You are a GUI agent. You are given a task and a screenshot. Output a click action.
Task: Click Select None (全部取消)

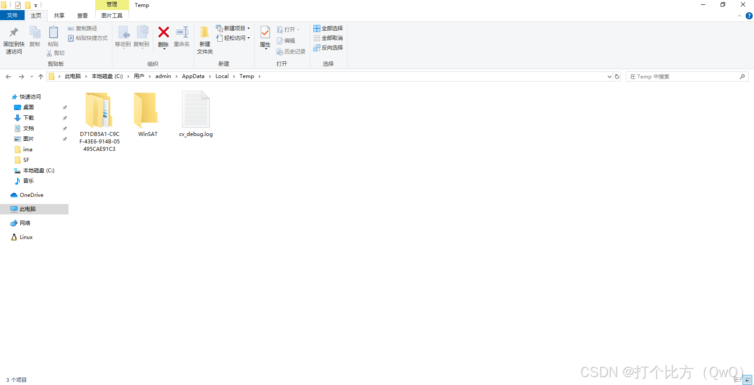click(x=328, y=38)
